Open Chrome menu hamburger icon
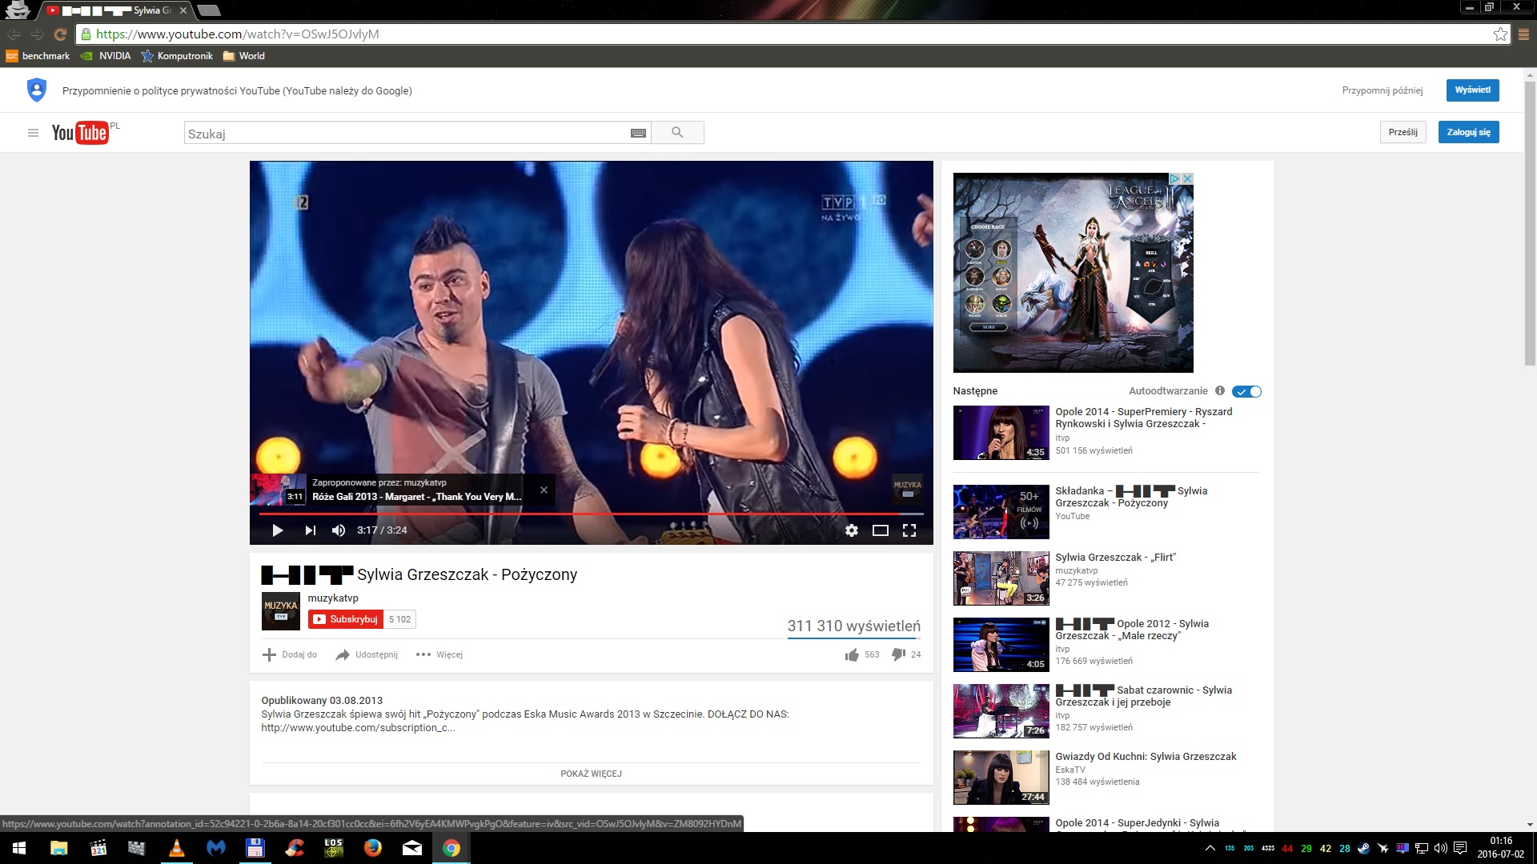Image resolution: width=1537 pixels, height=864 pixels. [1523, 34]
